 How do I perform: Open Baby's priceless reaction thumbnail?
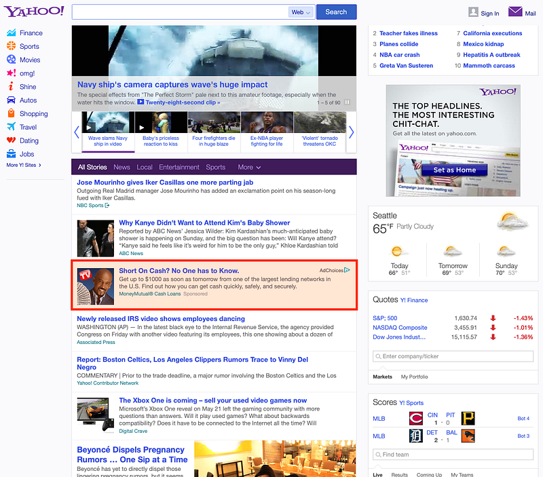pos(161,131)
